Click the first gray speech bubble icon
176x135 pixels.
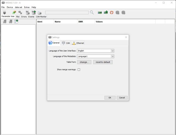pyautogui.click(x=118, y=13)
